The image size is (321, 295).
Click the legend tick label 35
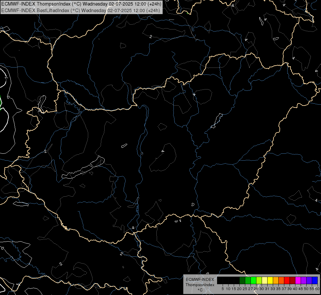click(x=278, y=289)
